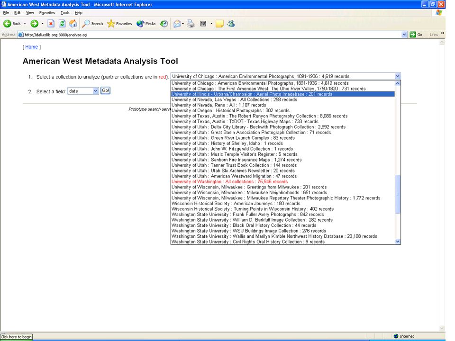Click the Go! button next to date
This screenshot has height=341, width=455.
tap(105, 90)
